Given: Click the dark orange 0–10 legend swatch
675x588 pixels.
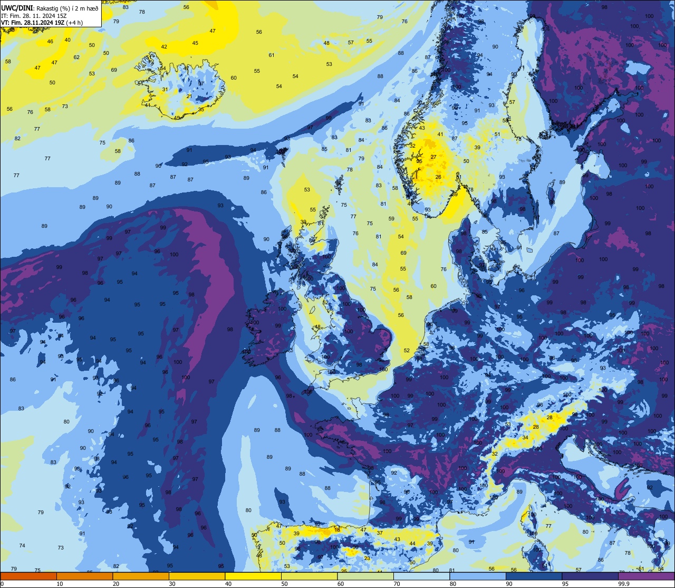Looking at the screenshot, I should [x=28, y=576].
